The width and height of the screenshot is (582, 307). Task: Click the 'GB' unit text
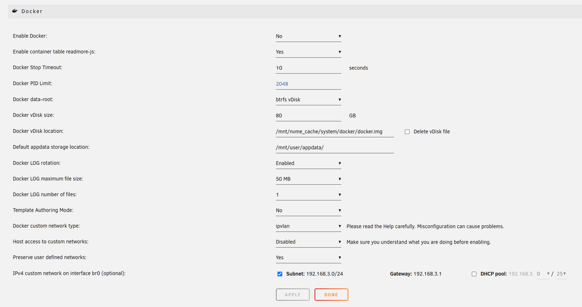[352, 116]
